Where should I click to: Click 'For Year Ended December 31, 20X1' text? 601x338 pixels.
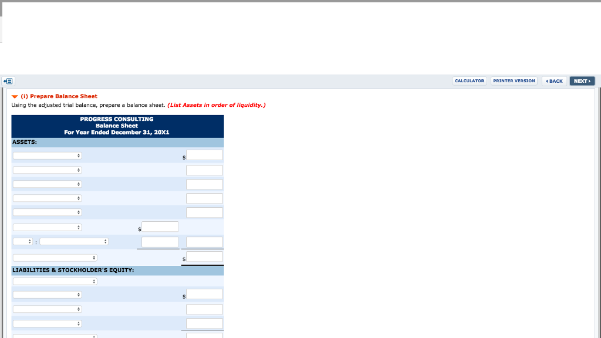(x=117, y=132)
